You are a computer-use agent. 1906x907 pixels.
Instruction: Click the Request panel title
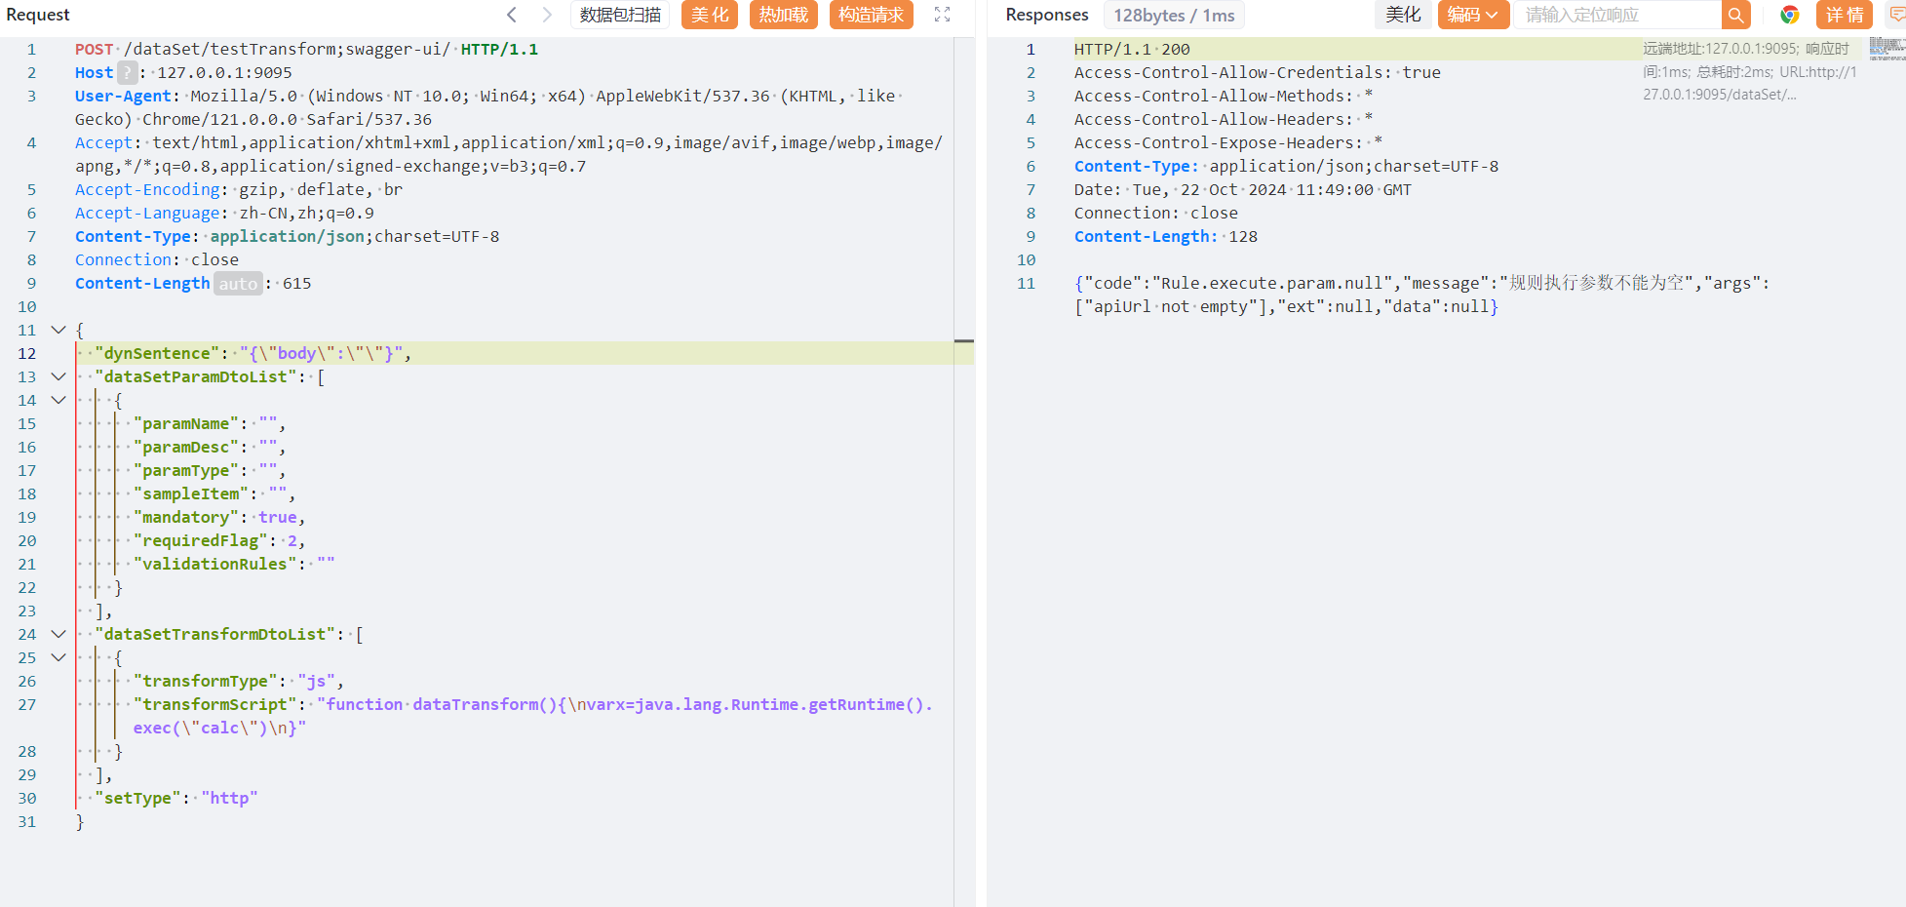(38, 15)
